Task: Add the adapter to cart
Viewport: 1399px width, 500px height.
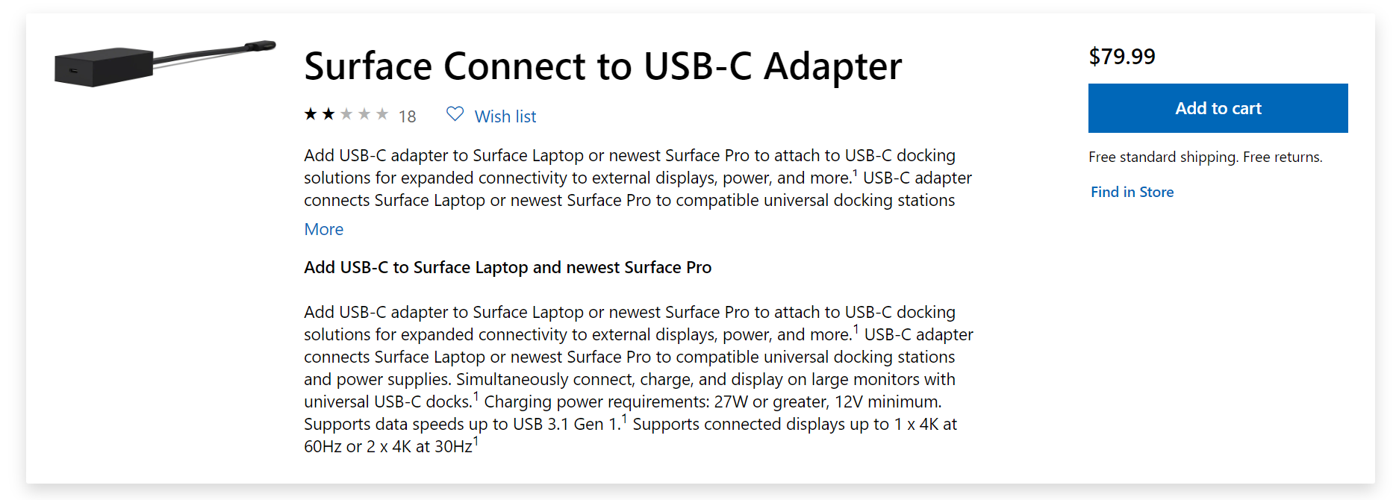Action: [x=1218, y=108]
